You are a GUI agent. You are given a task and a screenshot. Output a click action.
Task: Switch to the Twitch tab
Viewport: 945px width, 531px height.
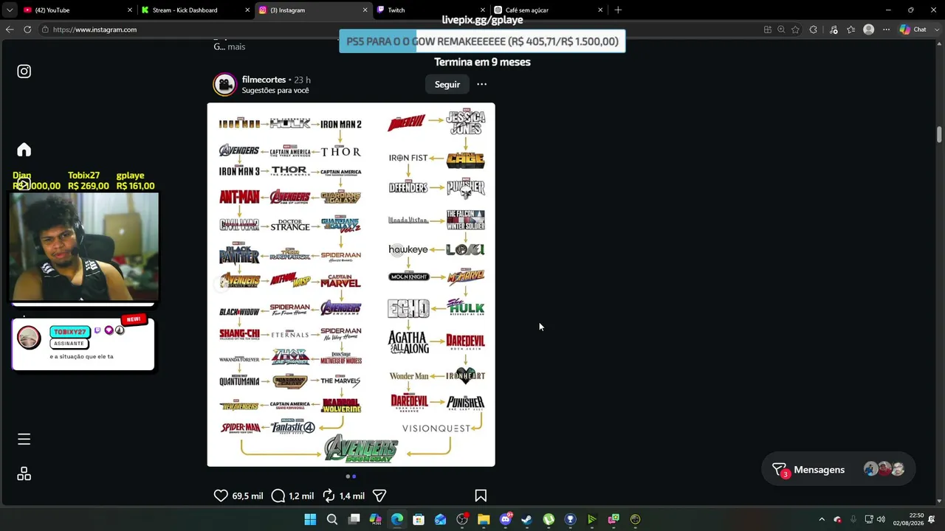point(430,10)
